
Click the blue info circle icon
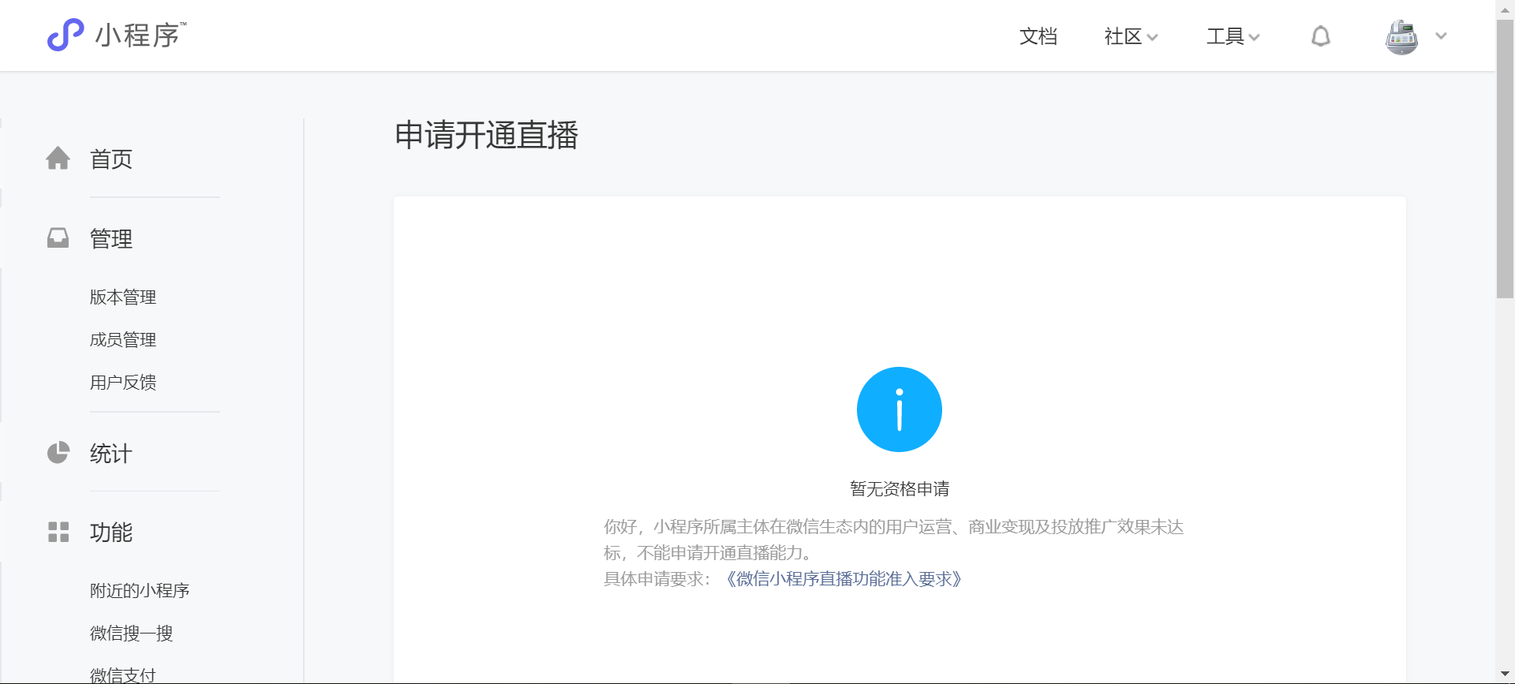(x=900, y=409)
